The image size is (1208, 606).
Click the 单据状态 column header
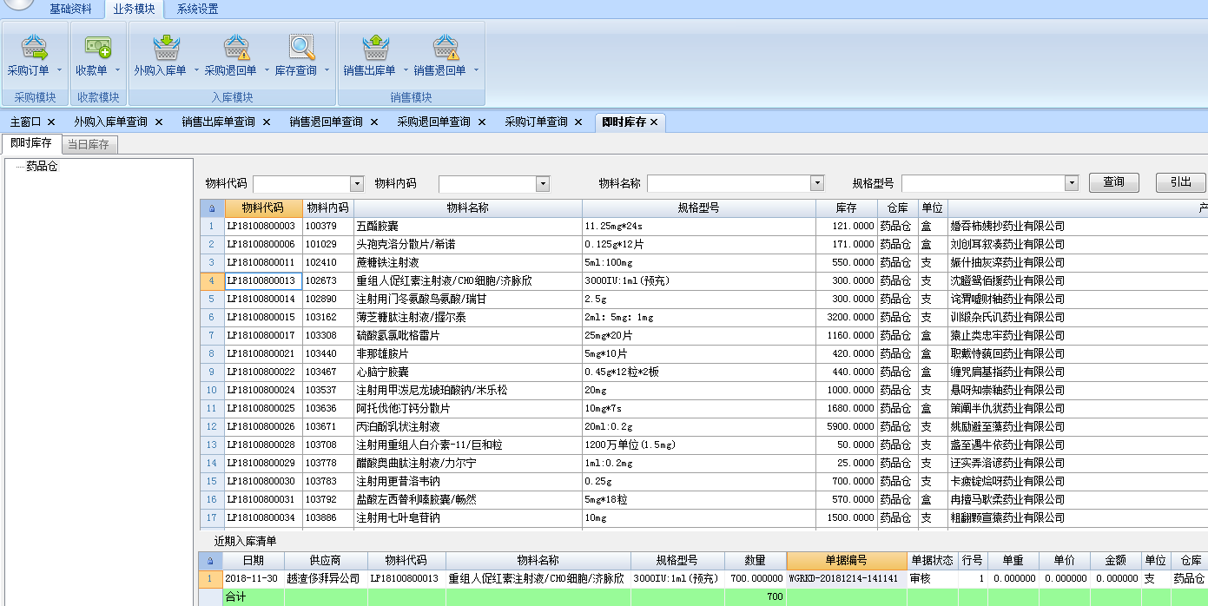point(932,561)
